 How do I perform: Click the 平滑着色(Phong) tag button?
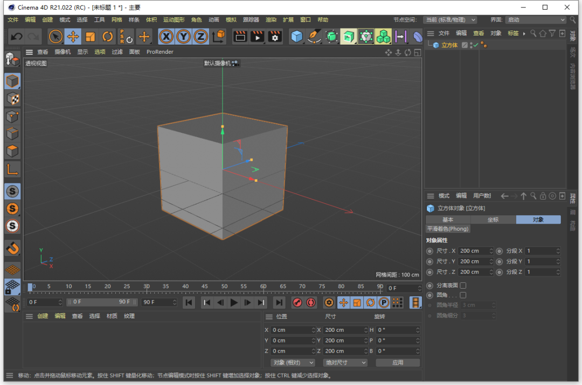coord(448,229)
